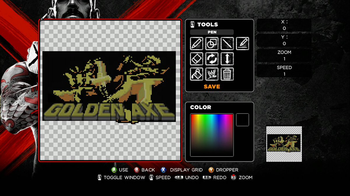Viewport: 350px width, 196px height.
Task: Click the COLOR panel heading
Action: [201, 107]
